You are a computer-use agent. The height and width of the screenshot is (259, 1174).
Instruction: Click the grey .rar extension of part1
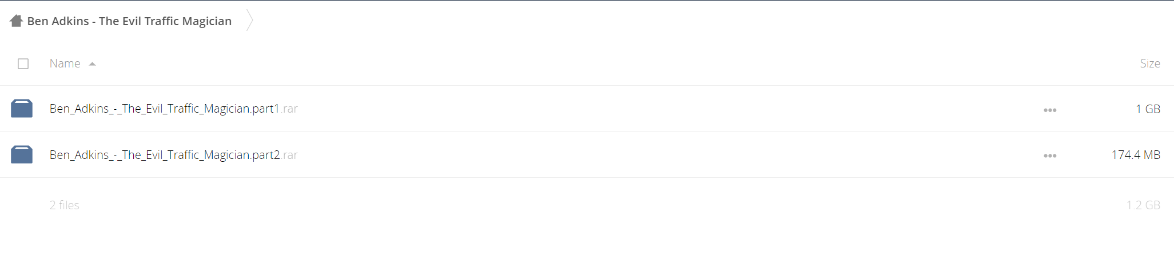coord(289,109)
